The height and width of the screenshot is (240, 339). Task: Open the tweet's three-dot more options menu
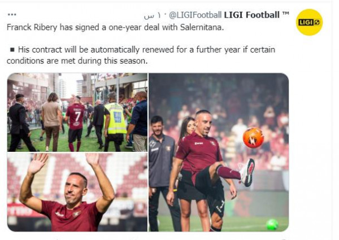(x=12, y=15)
